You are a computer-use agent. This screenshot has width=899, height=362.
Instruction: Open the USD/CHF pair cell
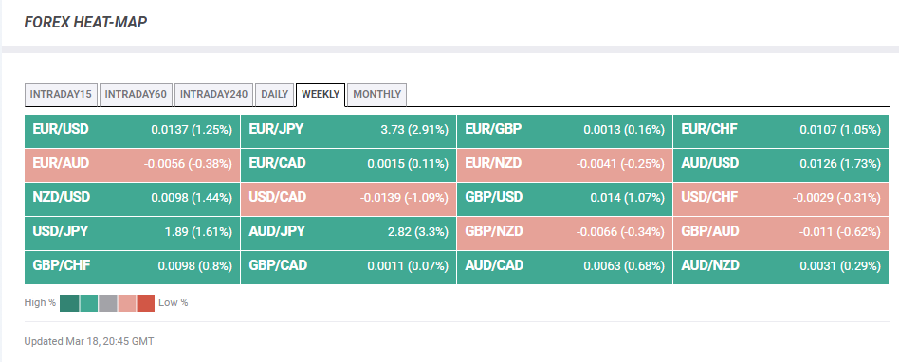[x=780, y=199]
